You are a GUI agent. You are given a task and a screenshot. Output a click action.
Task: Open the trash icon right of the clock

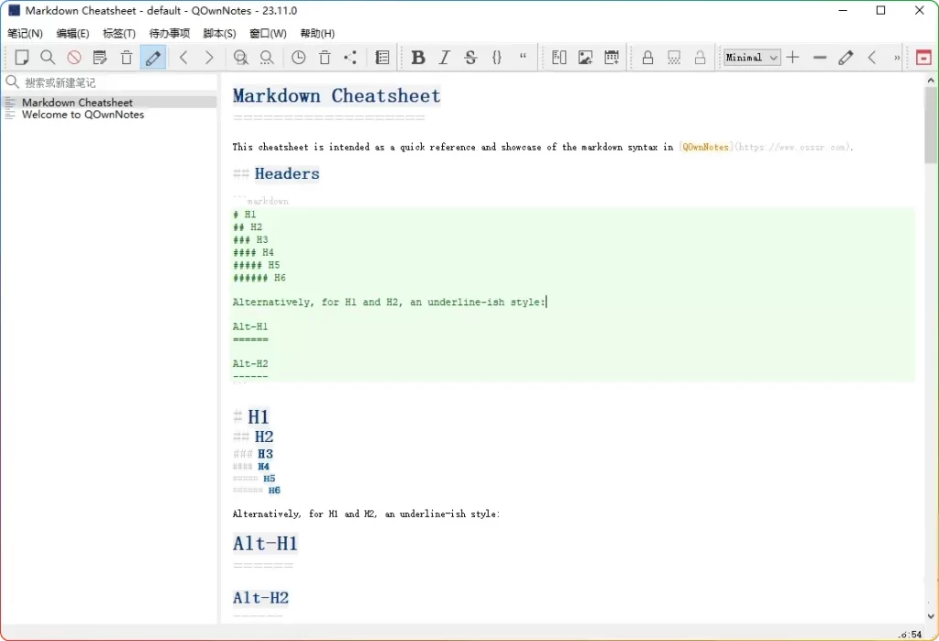coord(325,58)
